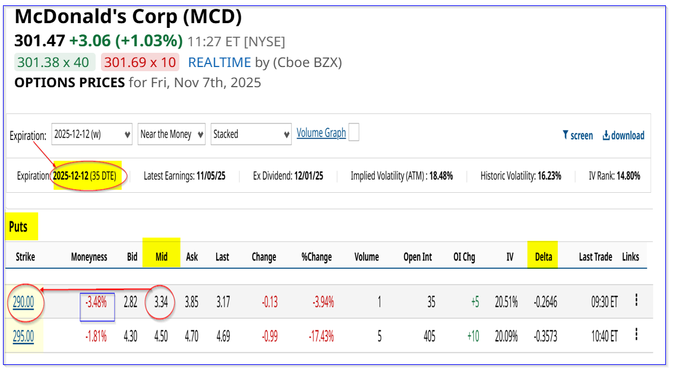Expand the Near the Money dropdown
Image resolution: width=673 pixels, height=369 pixels.
[172, 134]
